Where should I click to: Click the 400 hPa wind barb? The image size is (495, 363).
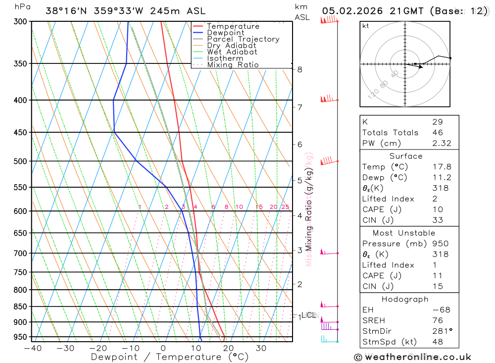329,99
